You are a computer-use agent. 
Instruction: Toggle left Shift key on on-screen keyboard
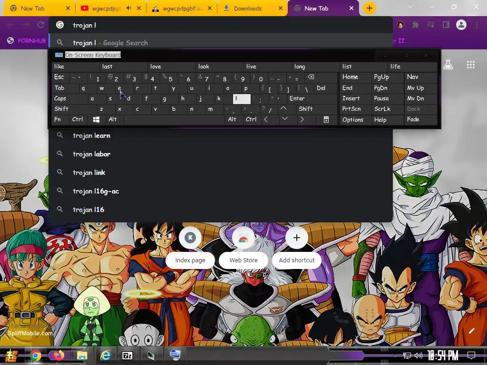pos(74,109)
